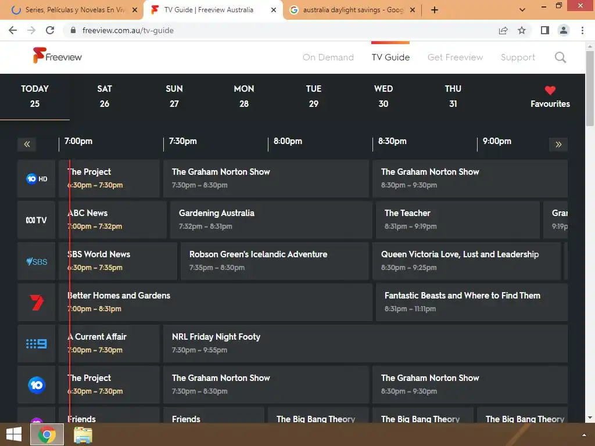
Task: Click the browser forward arrow
Action: coord(31,30)
